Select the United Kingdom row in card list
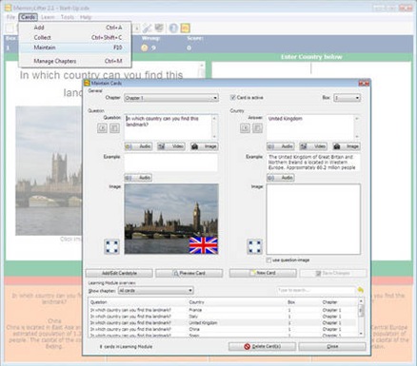This screenshot has width=417, height=366. [x=223, y=323]
